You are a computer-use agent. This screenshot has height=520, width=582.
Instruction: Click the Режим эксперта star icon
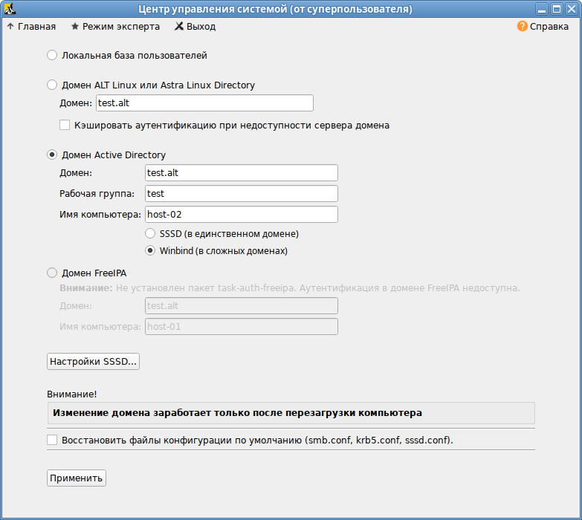coord(75,26)
